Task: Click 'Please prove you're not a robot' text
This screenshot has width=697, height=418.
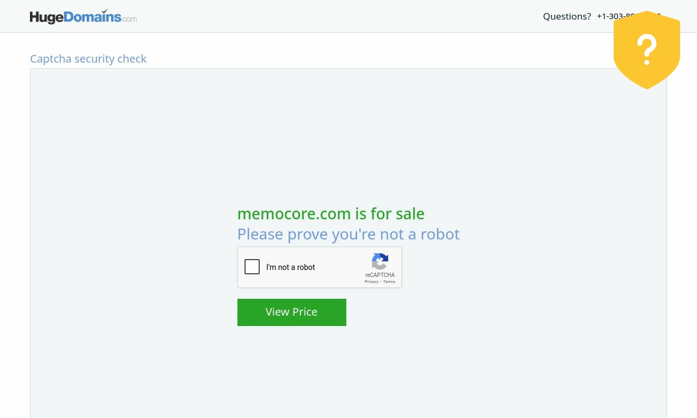Action: pos(348,234)
